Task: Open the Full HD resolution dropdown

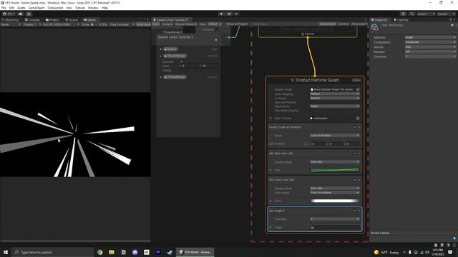Action: coord(61,24)
